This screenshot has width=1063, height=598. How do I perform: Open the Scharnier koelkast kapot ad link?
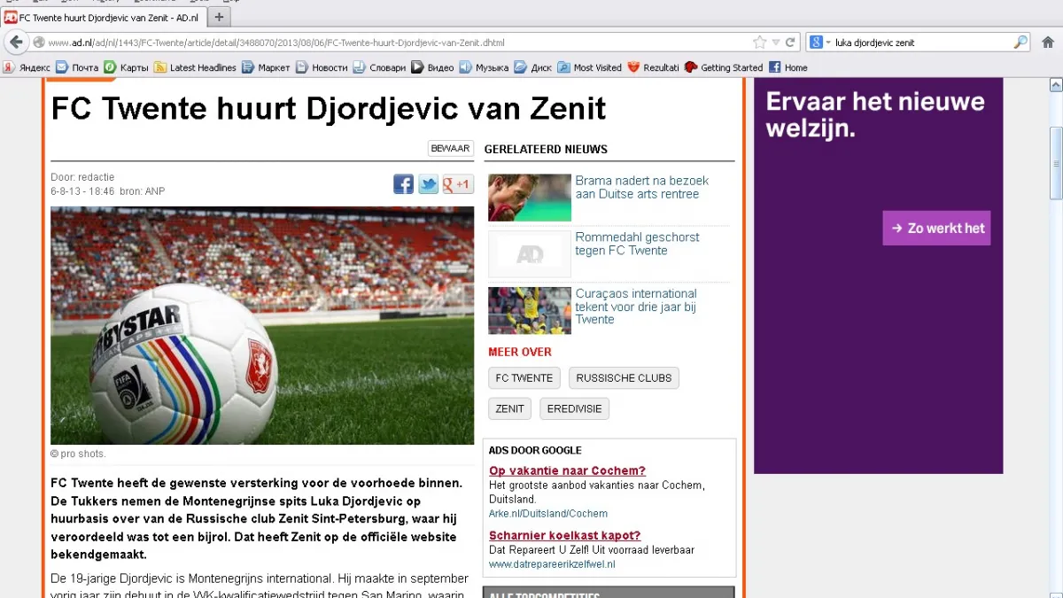coord(564,535)
